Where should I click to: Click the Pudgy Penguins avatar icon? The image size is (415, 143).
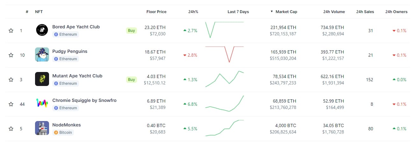(x=42, y=54)
